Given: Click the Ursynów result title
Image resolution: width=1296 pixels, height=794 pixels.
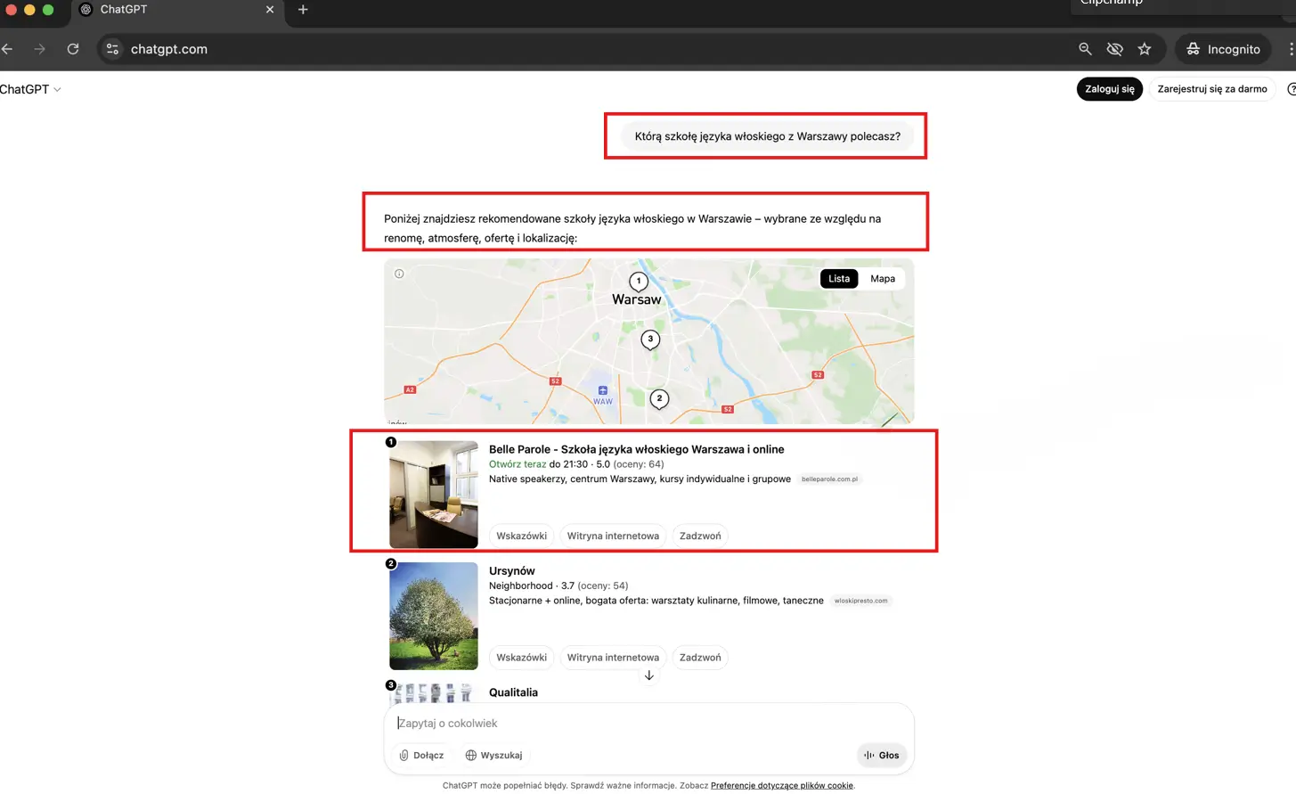Looking at the screenshot, I should [x=512, y=571].
